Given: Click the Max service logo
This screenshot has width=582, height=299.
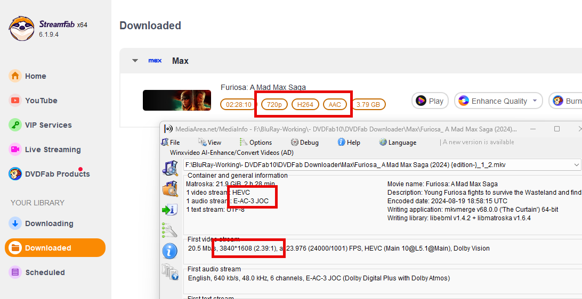Looking at the screenshot, I should click(x=155, y=61).
